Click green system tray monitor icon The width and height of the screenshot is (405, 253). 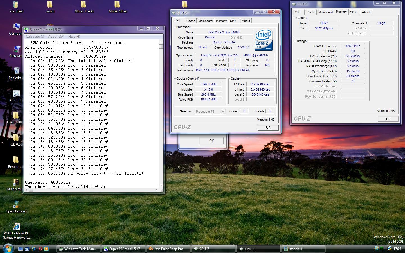[x=382, y=248]
